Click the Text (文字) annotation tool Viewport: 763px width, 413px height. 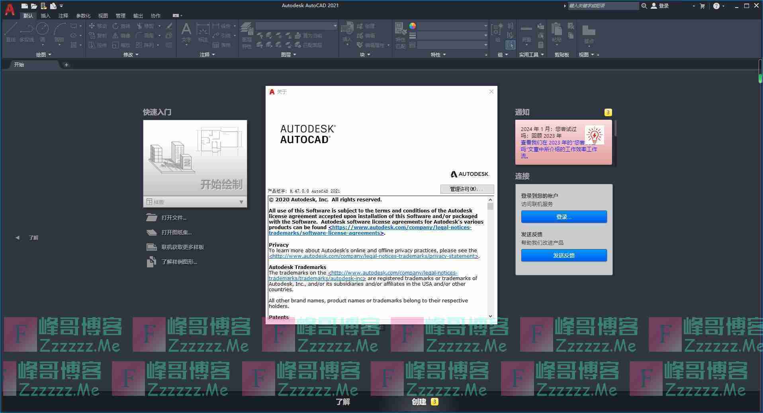coord(186,32)
